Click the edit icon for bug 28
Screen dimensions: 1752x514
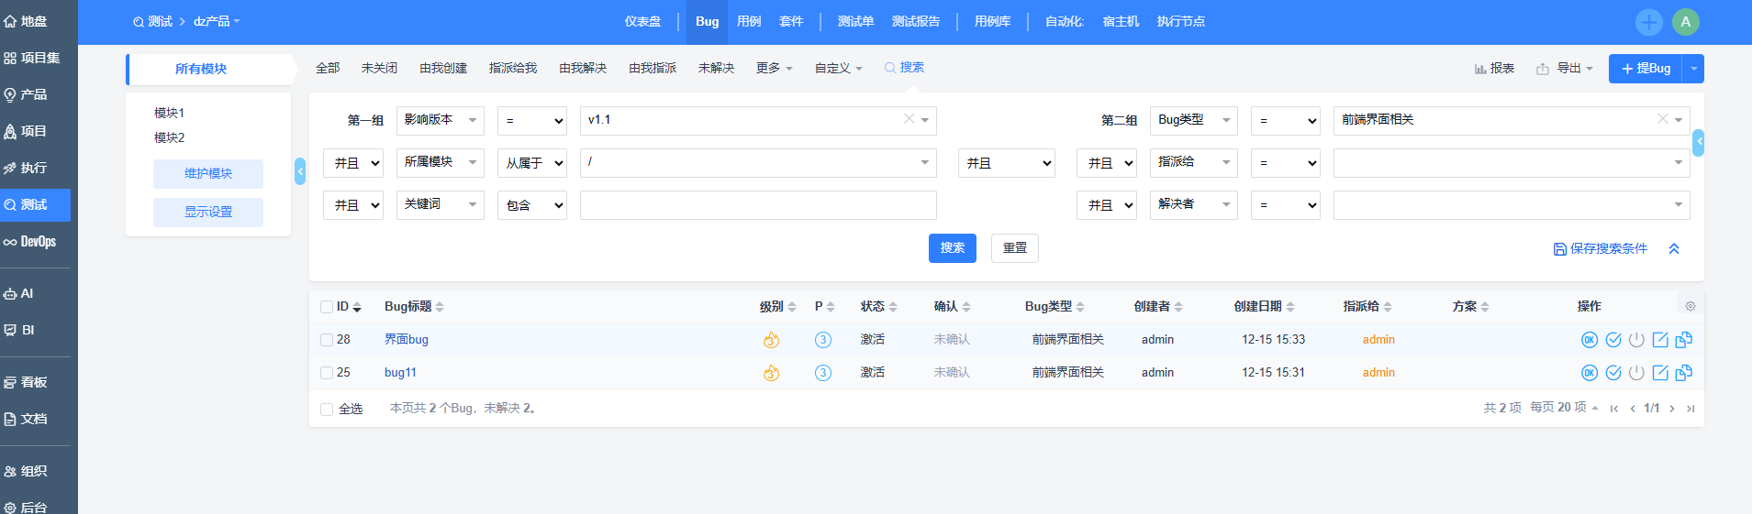[1660, 340]
